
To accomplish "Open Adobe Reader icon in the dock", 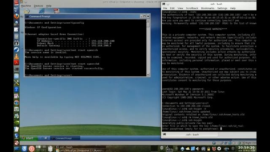I will (x=16, y=63).
